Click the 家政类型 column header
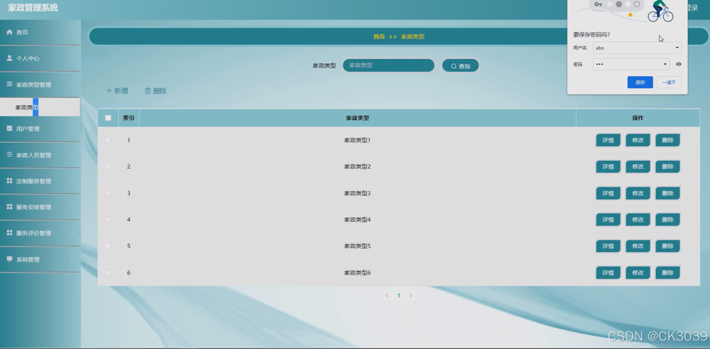 (357, 118)
